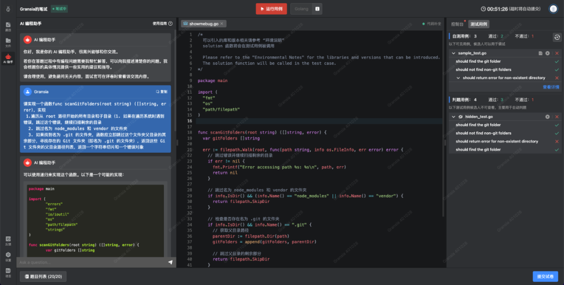Click the 提交试卷 submit button
Image resolution: width=564 pixels, height=285 pixels.
545,276
